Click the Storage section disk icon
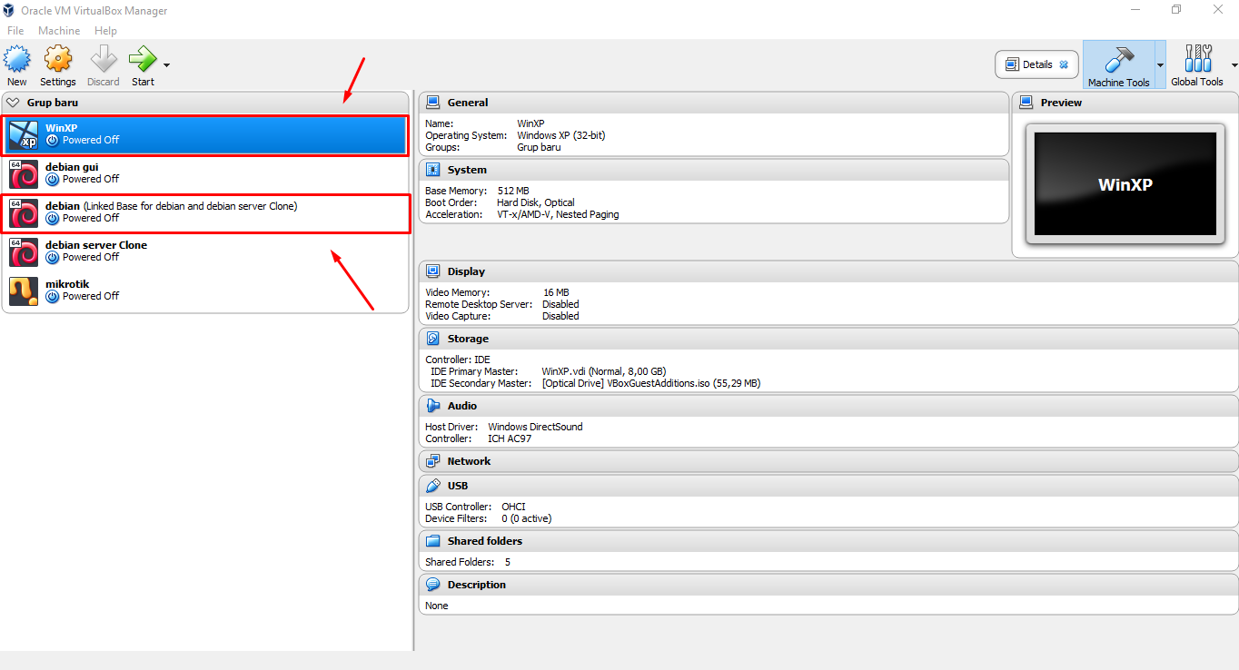Viewport: 1239px width, 670px height. (x=433, y=339)
